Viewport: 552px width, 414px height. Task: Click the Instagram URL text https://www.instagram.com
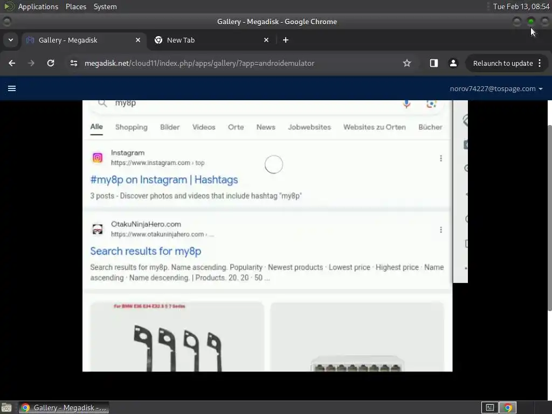pyautogui.click(x=151, y=163)
